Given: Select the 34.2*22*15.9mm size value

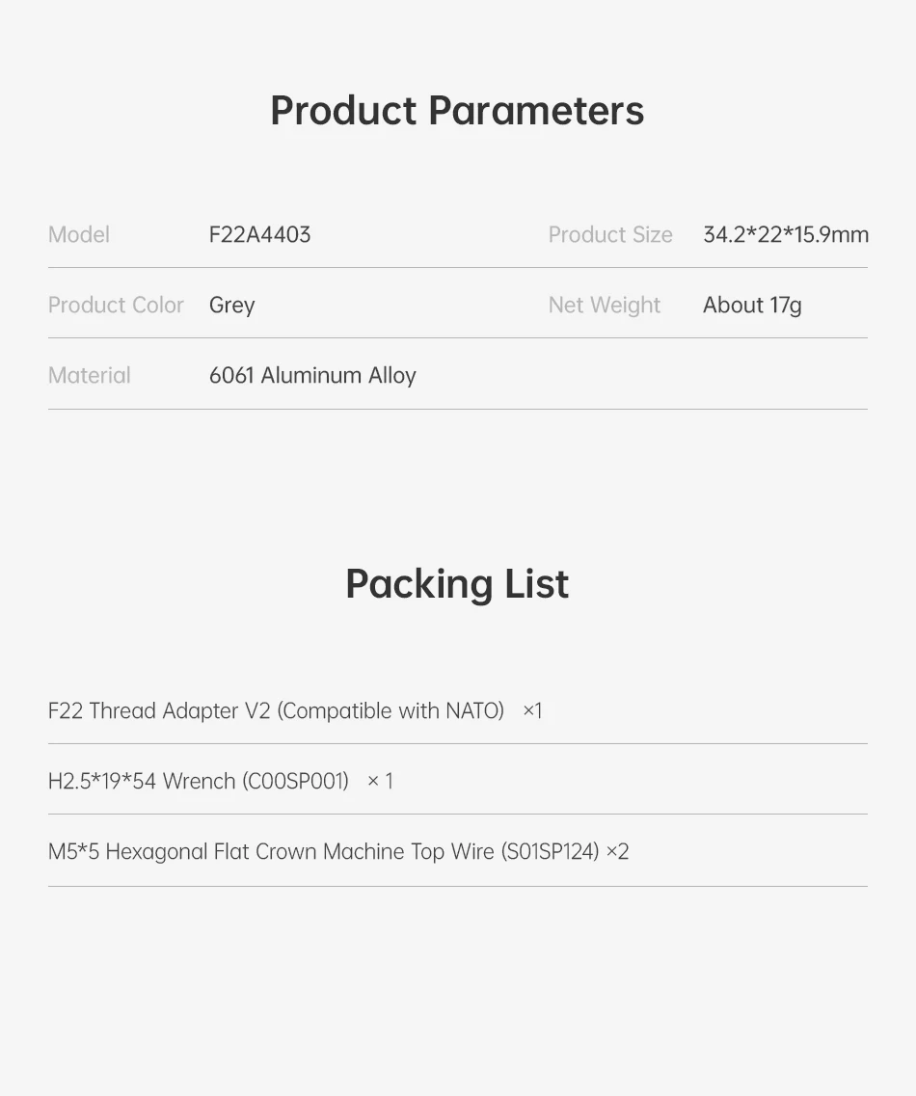Looking at the screenshot, I should click(785, 234).
